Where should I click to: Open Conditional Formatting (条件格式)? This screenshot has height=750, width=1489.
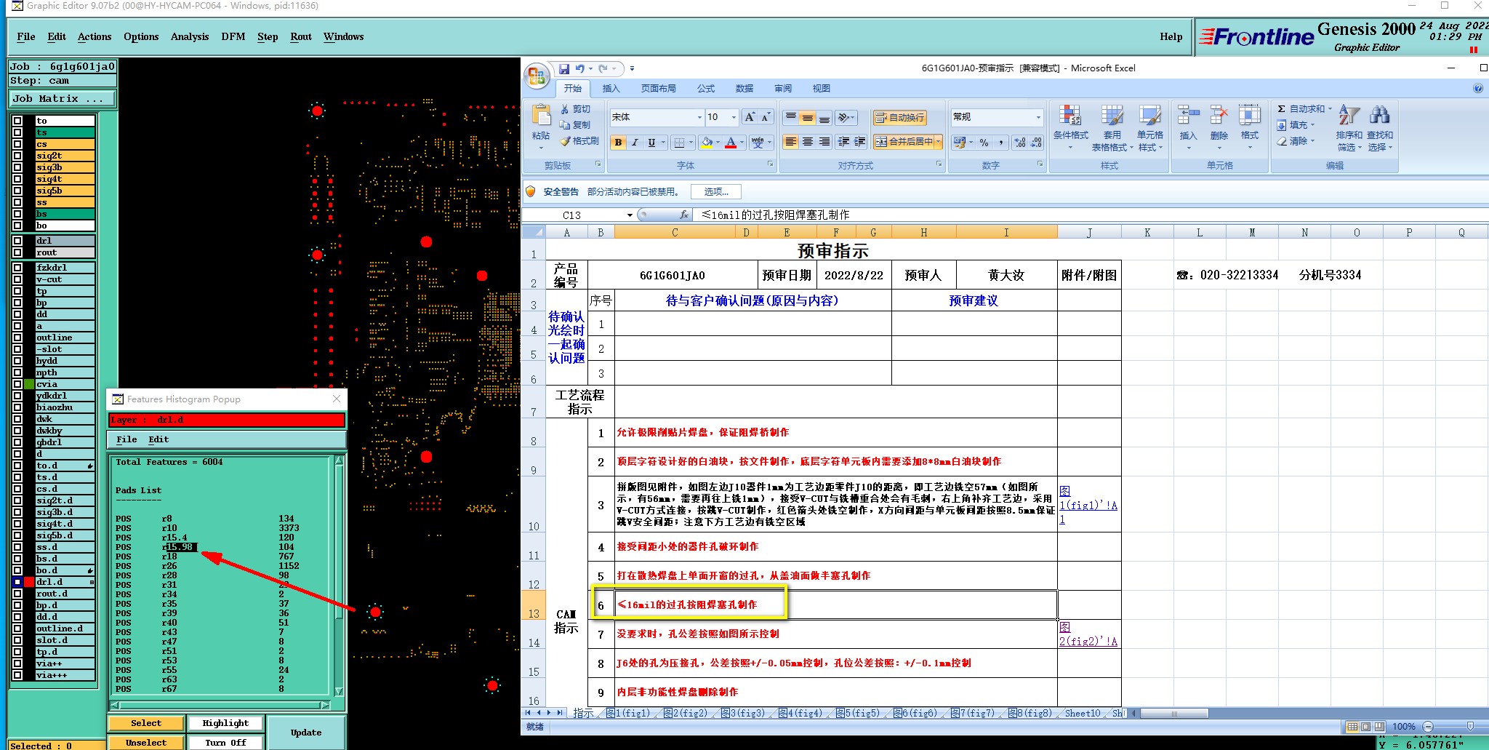[x=1070, y=127]
